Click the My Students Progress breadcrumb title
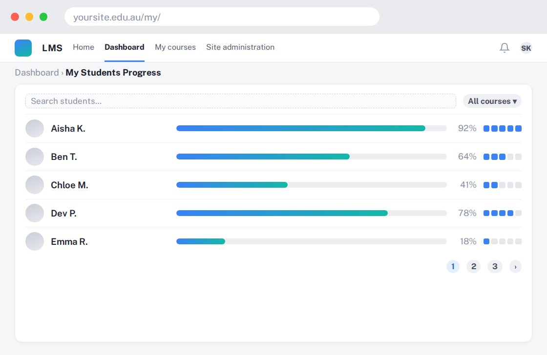This screenshot has width=547, height=355. click(x=113, y=73)
